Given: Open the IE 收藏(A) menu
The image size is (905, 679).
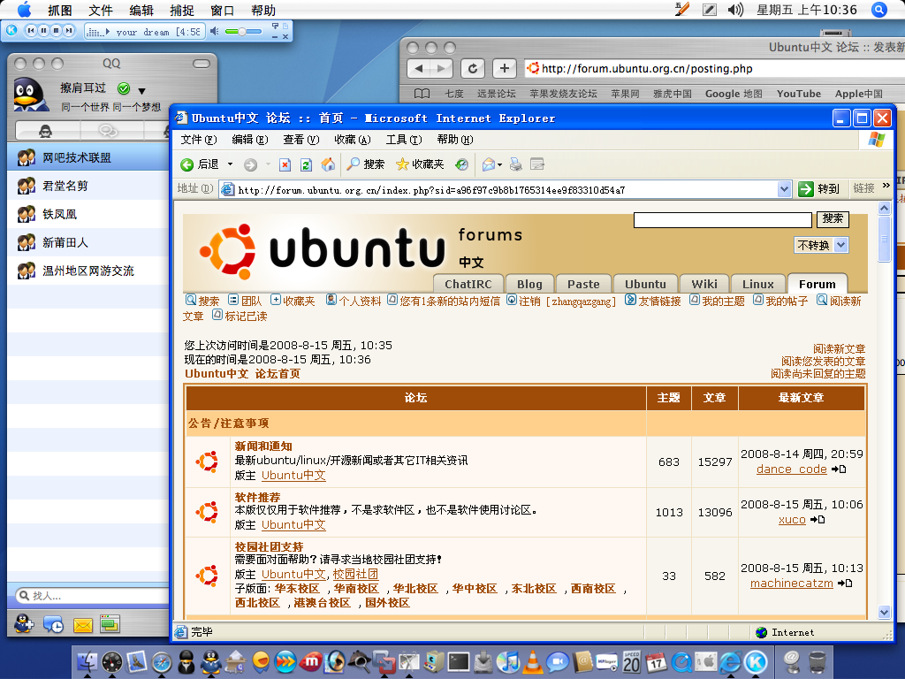Looking at the screenshot, I should 353,140.
